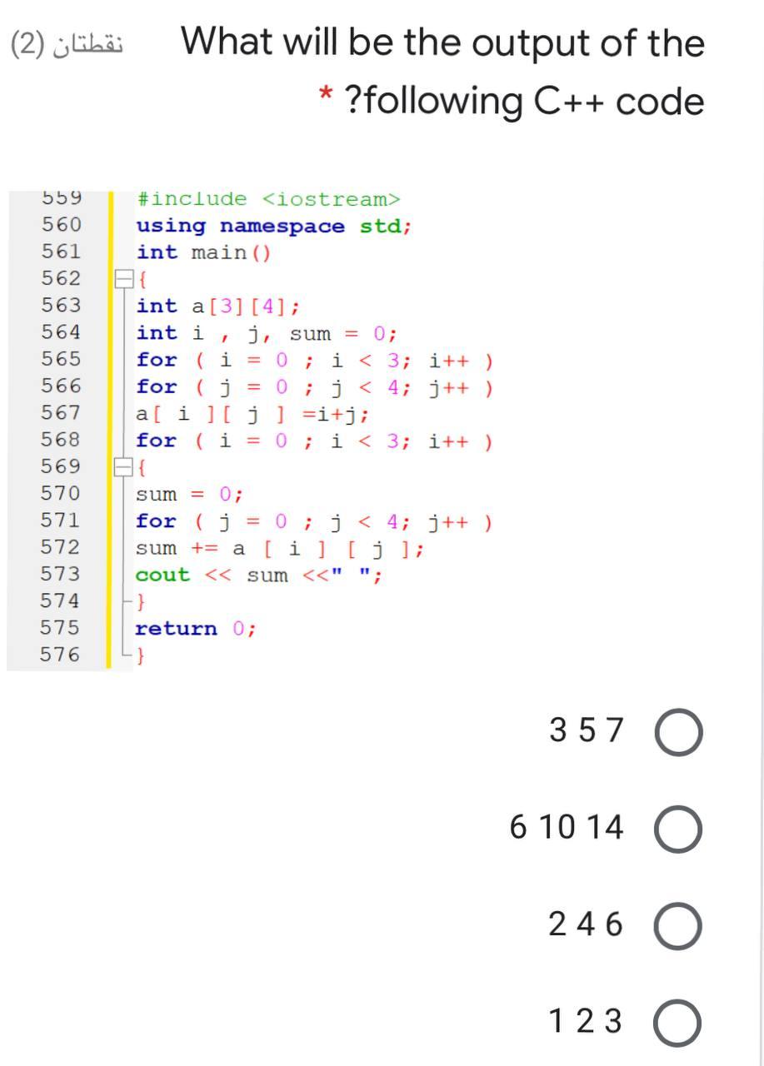Click the "using namespace std;" line
764x1066 pixels.
click(x=273, y=227)
